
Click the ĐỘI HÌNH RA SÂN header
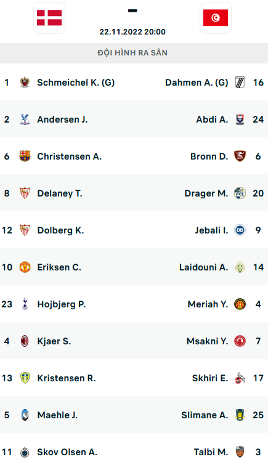[x=132, y=53]
